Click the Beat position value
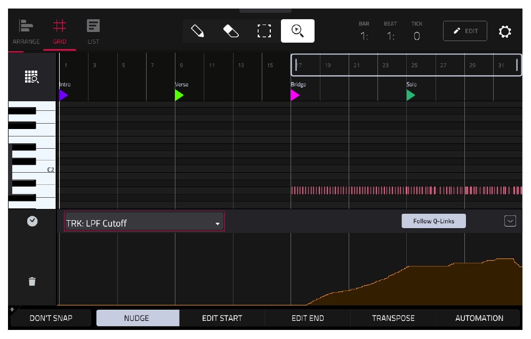The width and height of the screenshot is (531, 339). 390,36
